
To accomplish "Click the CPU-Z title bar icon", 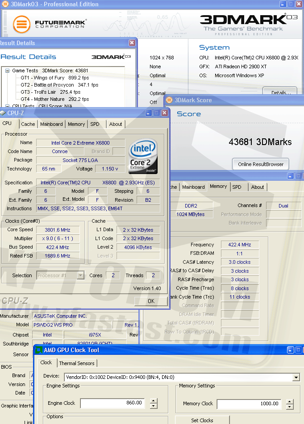I will [3, 113].
